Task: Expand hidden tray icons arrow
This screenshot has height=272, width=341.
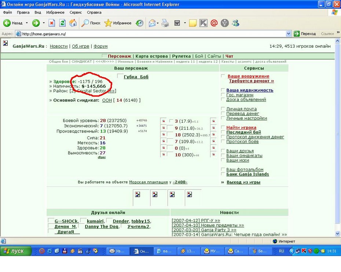Action: point(291,251)
